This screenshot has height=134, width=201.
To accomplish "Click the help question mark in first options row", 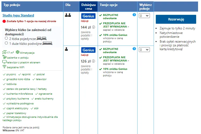I will click(134, 15).
